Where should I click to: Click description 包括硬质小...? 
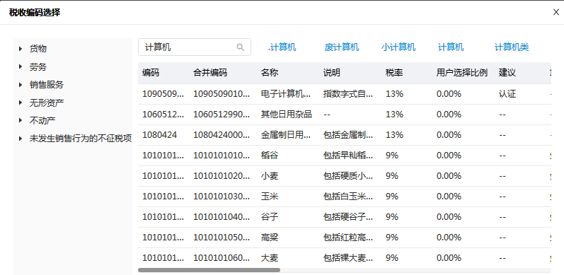(348, 176)
